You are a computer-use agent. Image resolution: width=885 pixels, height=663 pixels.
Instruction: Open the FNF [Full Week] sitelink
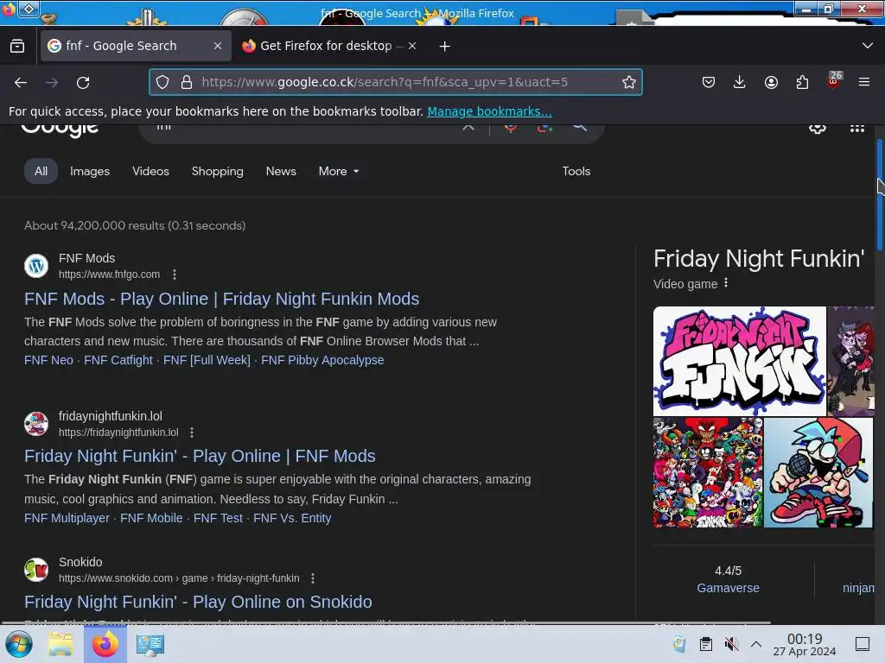pyautogui.click(x=207, y=360)
